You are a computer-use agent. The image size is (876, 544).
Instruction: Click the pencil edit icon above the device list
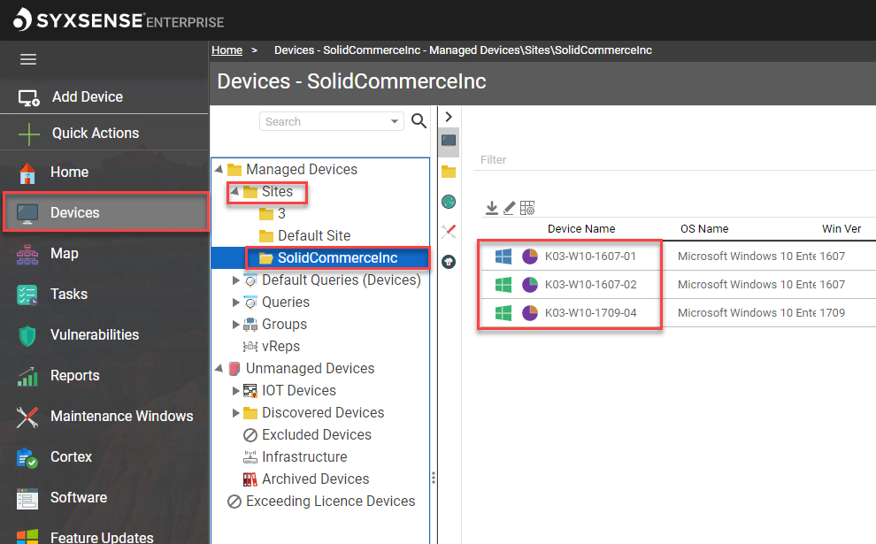point(509,208)
